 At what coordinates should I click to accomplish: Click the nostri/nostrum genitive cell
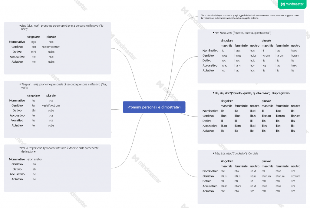coord(51,47)
